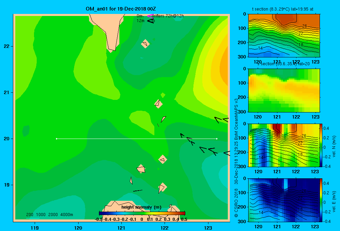Click longitude tick '121' on the main map axis

click(x=121, y=228)
